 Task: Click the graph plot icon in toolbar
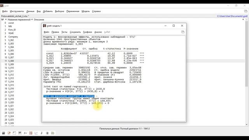click(36, 133)
